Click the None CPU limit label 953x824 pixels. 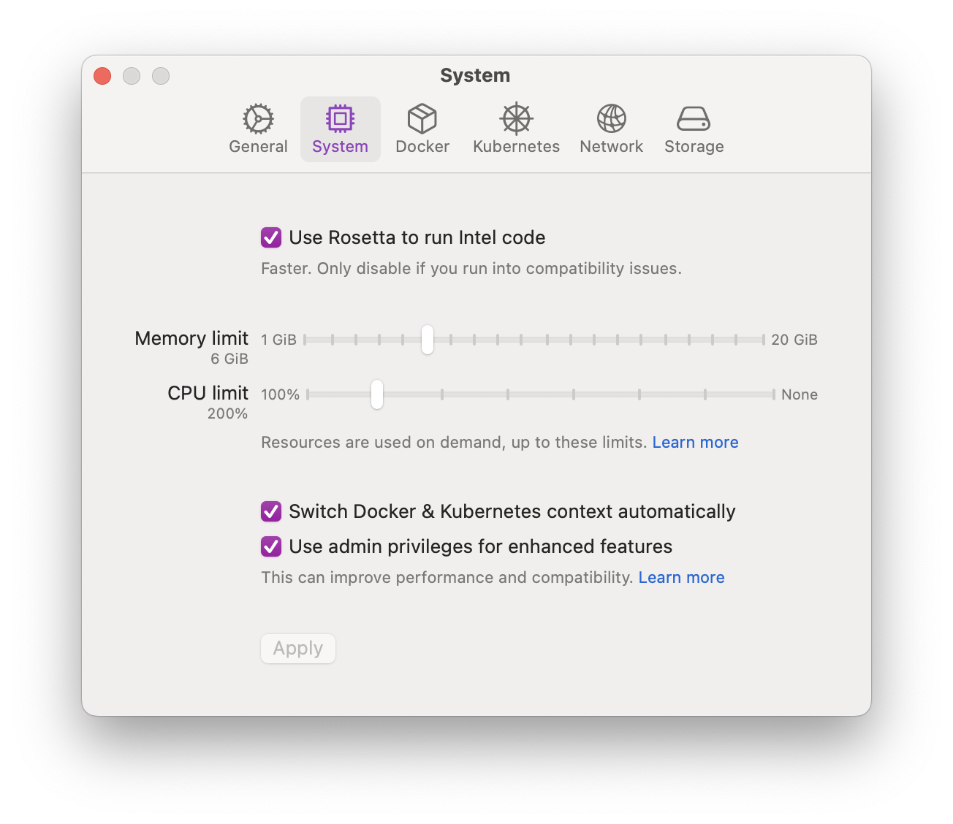click(800, 394)
